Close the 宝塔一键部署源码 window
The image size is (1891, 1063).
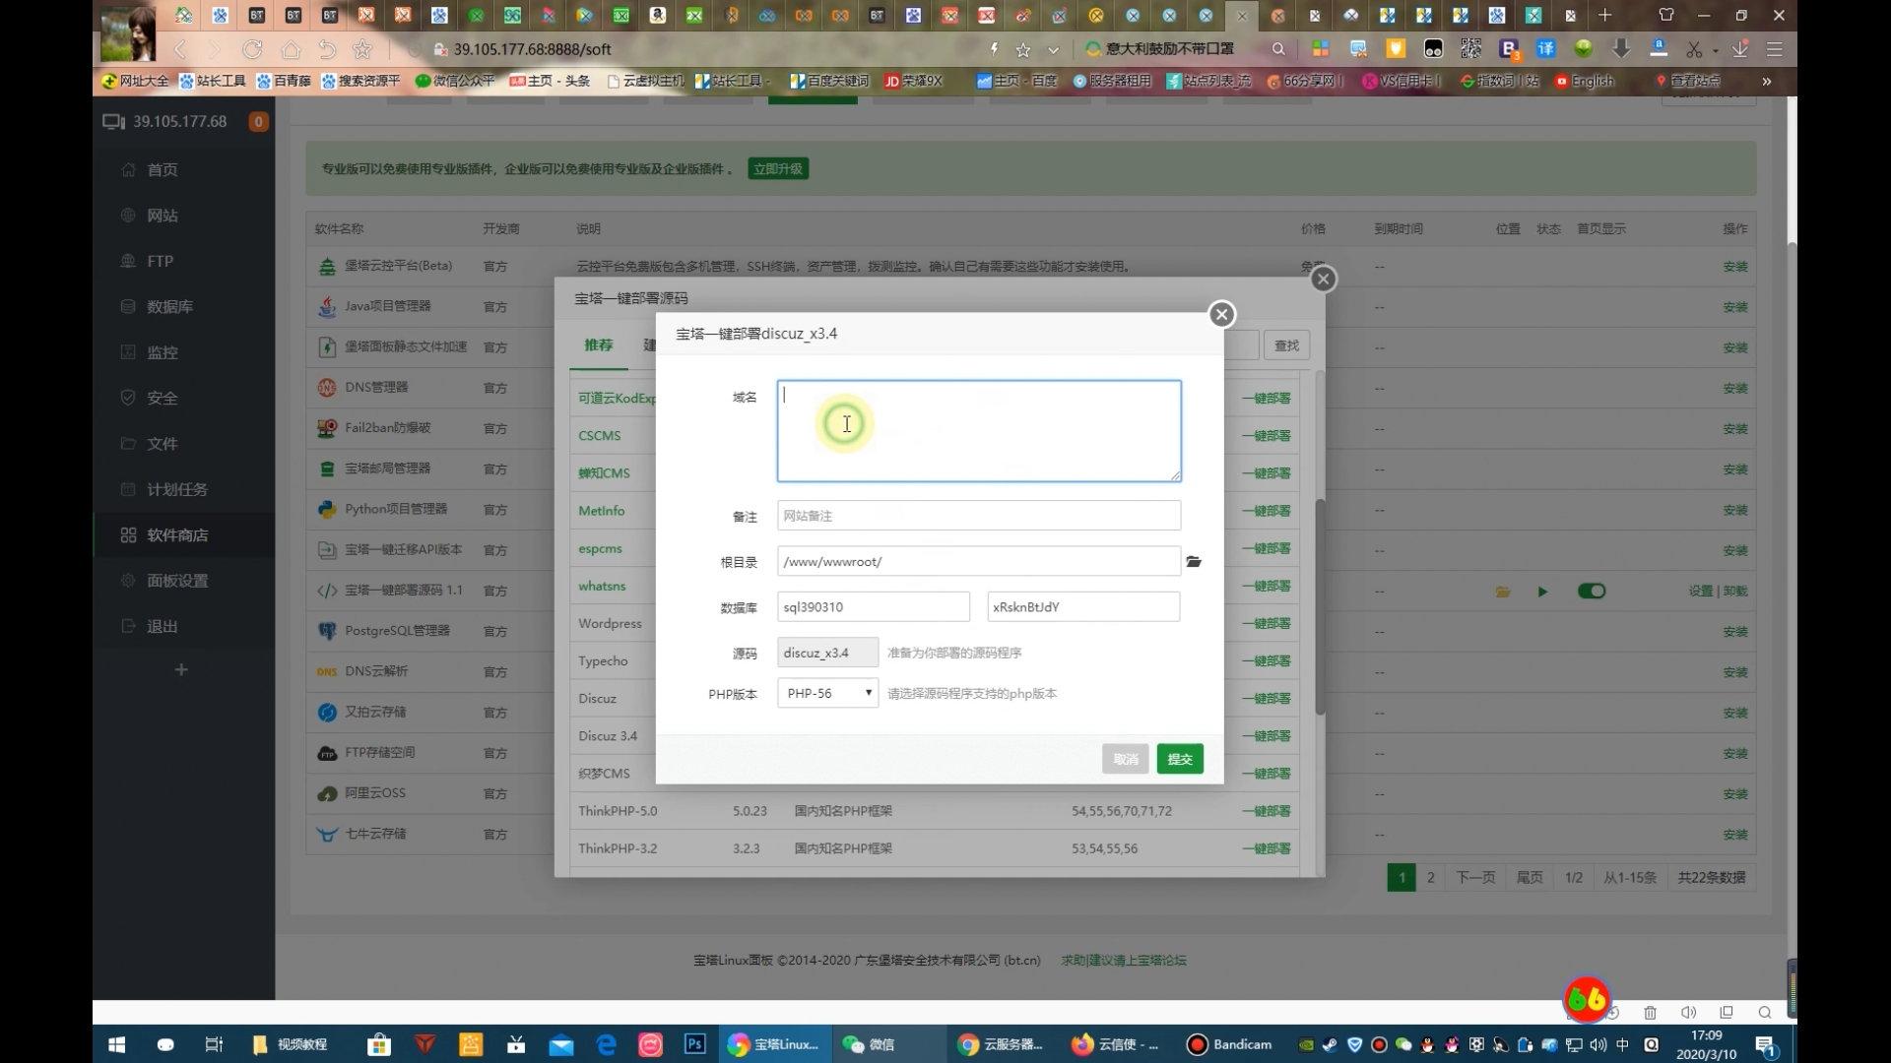coord(1324,280)
